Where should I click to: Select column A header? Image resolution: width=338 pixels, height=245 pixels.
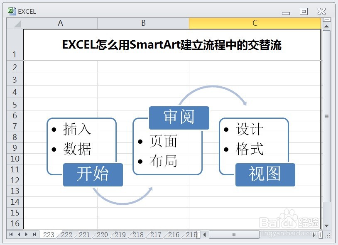[60, 23]
